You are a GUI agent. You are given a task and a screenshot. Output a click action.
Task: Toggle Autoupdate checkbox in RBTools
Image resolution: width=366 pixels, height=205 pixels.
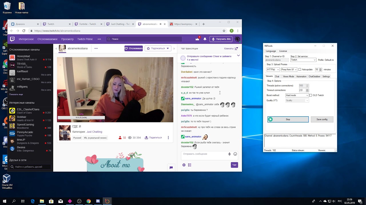coord(300,69)
